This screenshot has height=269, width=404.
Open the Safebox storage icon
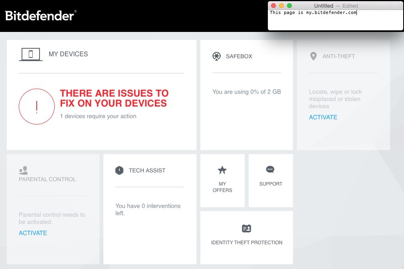(x=217, y=56)
